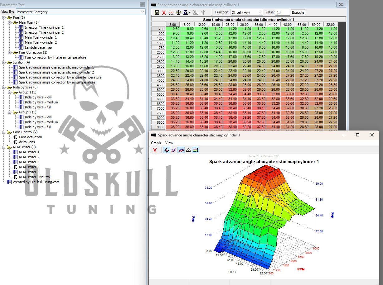Image resolution: width=383 pixels, height=285 pixels.
Task: Select Spark advance angle characteristic map cylinder 2
Action: (x=56, y=72)
